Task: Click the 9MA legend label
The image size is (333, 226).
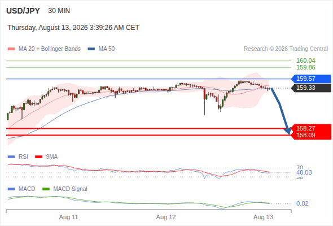Action: [x=52, y=157]
